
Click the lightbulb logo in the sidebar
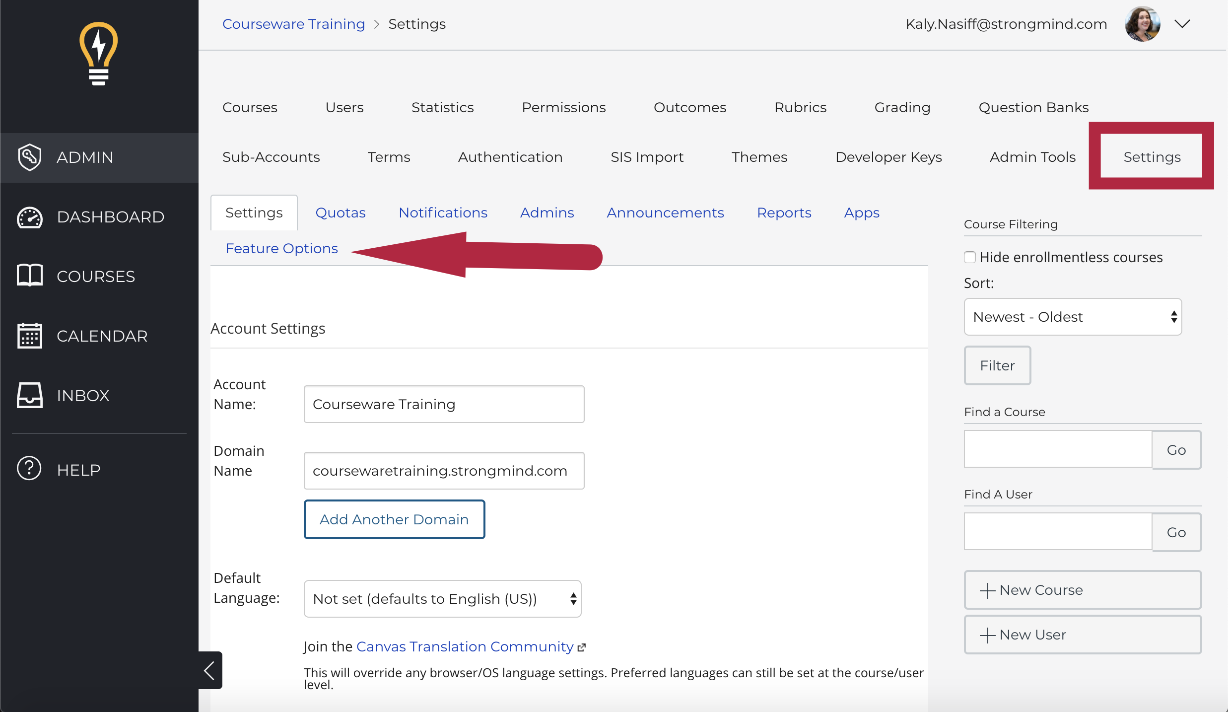point(99,54)
